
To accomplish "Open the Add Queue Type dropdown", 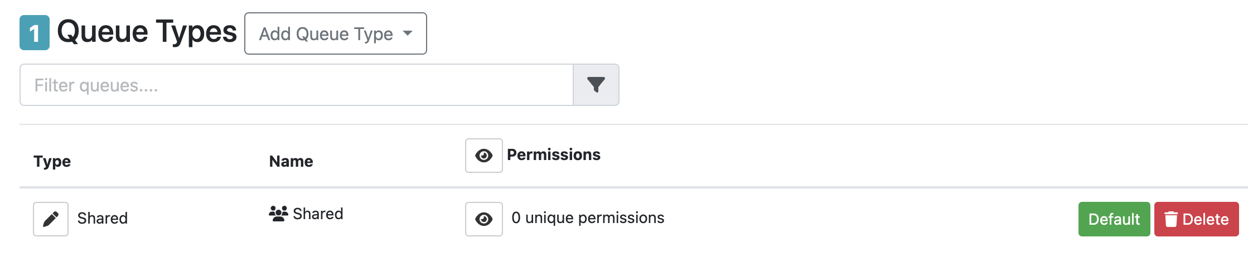I will tap(335, 33).
